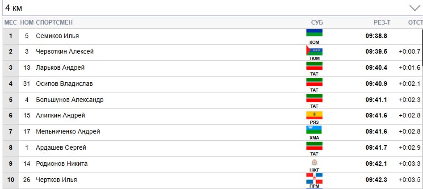The image size is (423, 189).
Task: Click the result 09:39.5 for Червоткин
Action: point(376,52)
